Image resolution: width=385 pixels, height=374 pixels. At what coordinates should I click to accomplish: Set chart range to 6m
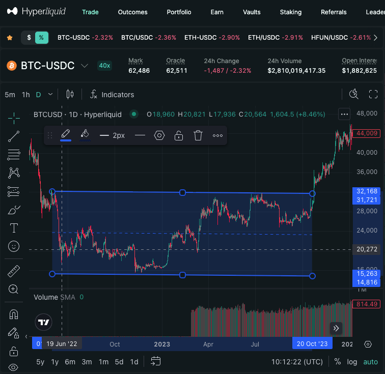pyautogui.click(x=70, y=362)
